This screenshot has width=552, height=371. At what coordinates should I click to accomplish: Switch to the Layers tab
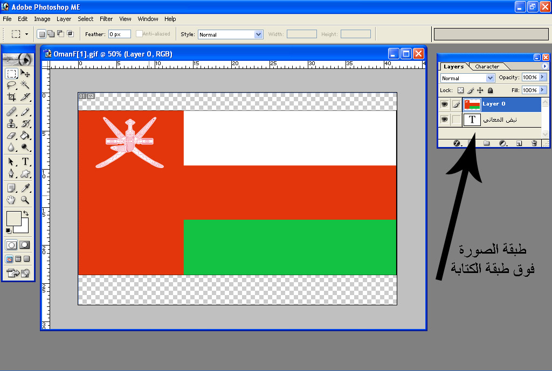point(453,66)
